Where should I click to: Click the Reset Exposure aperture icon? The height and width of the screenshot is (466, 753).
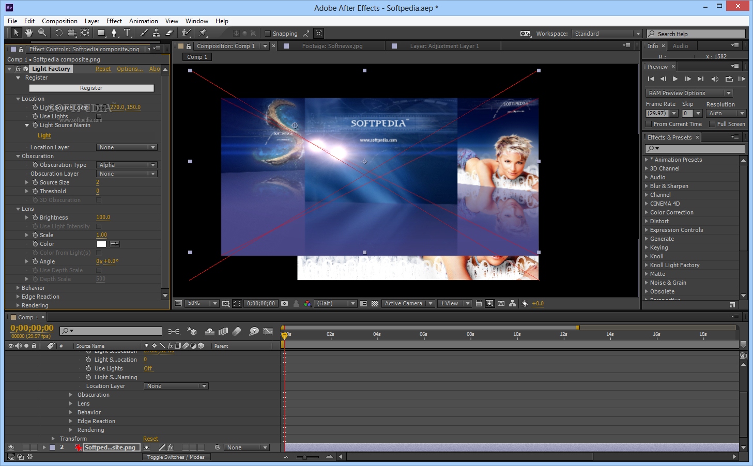(x=525, y=304)
